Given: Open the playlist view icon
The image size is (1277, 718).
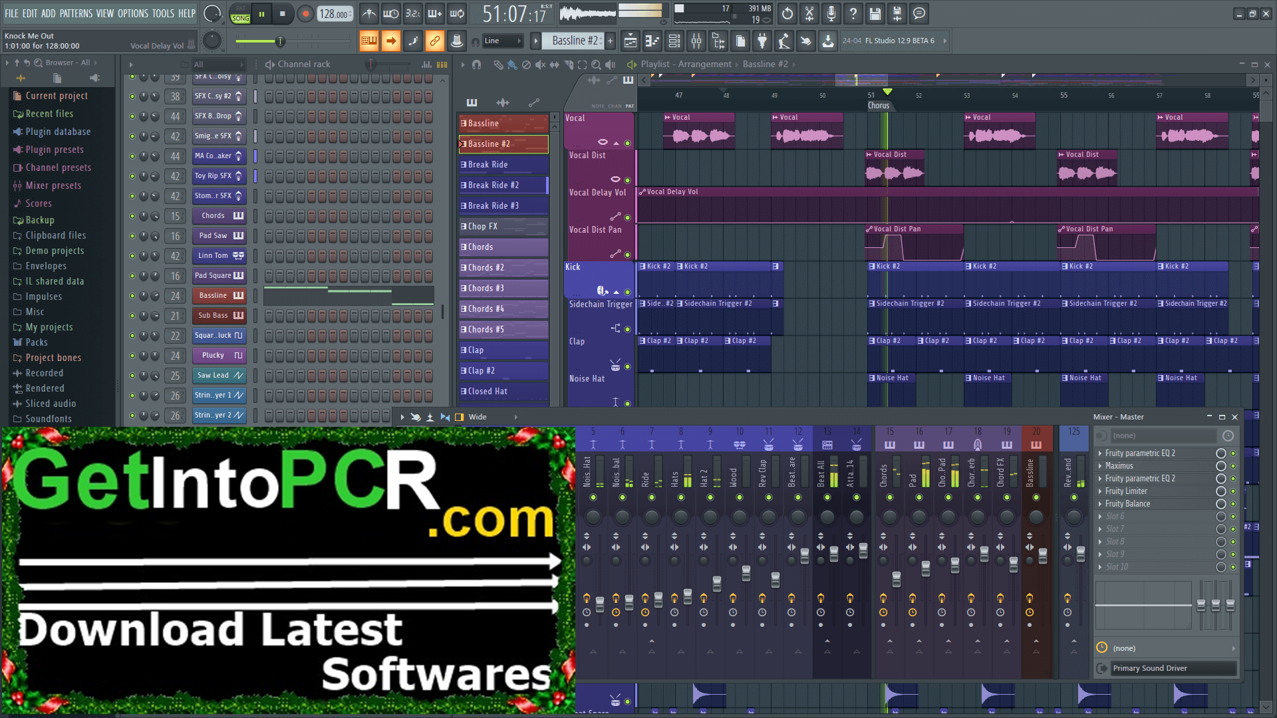Looking at the screenshot, I should pyautogui.click(x=631, y=41).
